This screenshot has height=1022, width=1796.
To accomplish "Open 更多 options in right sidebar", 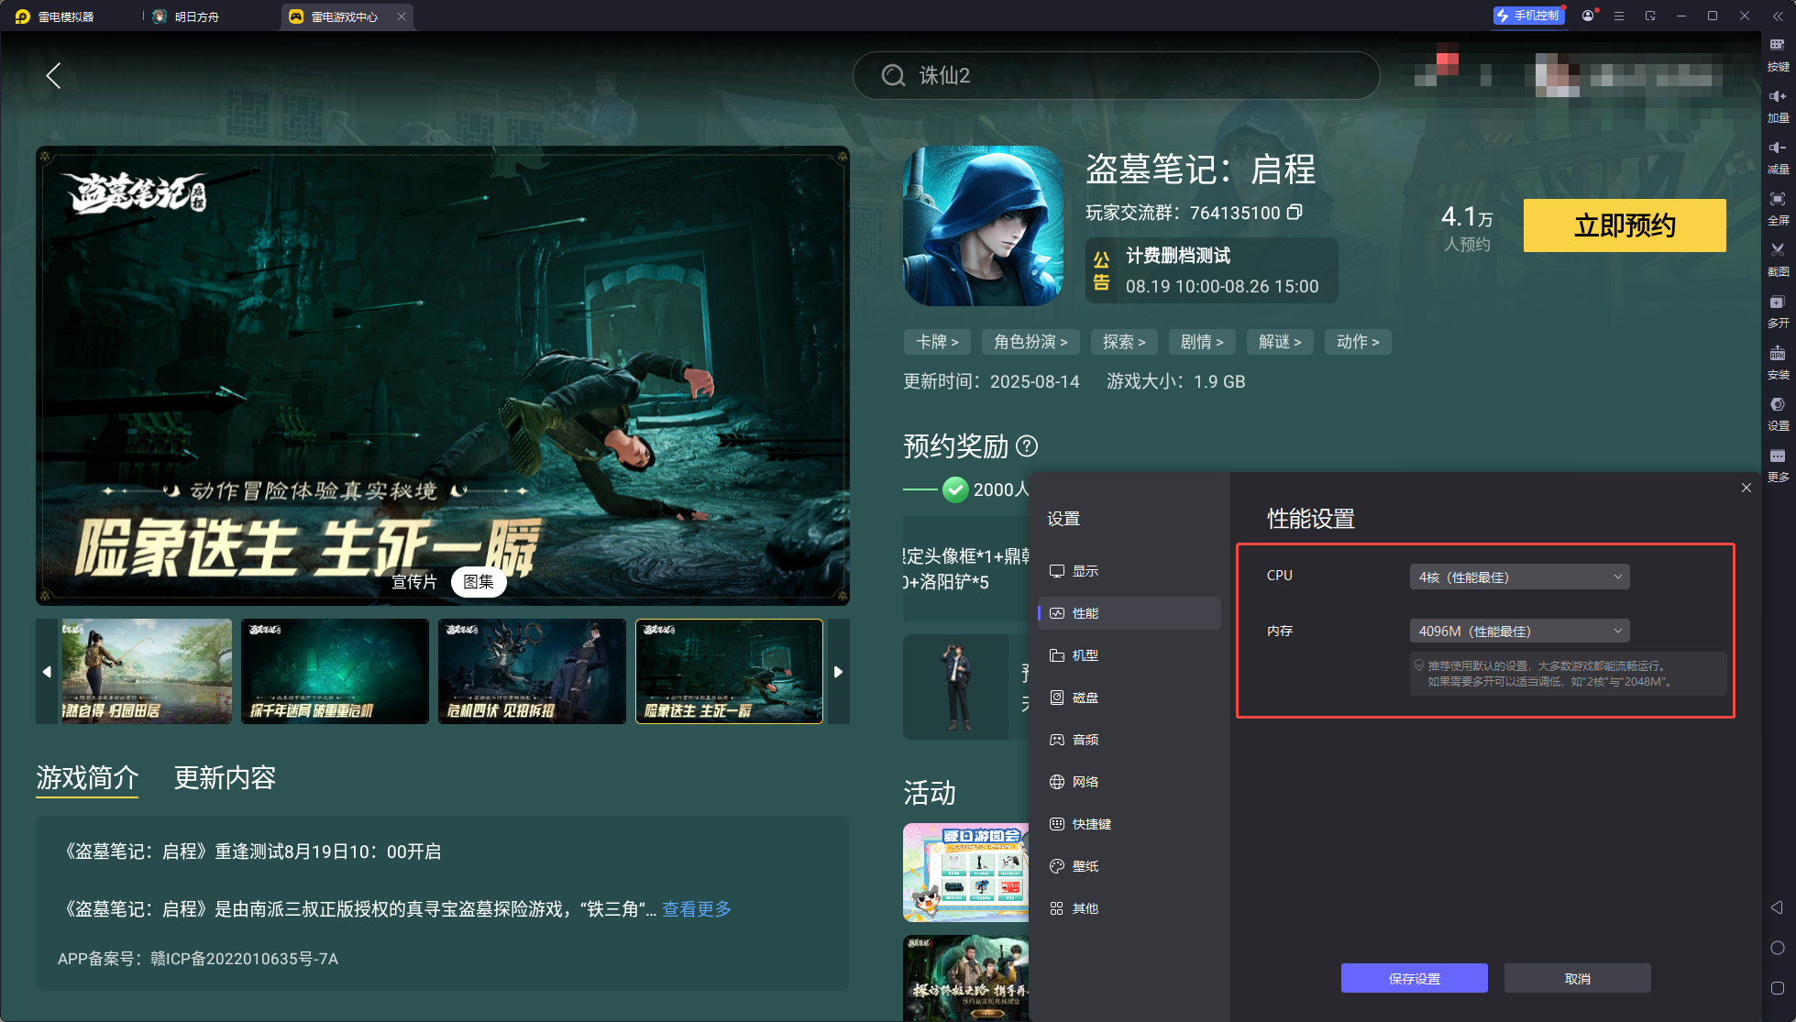I will (1778, 466).
